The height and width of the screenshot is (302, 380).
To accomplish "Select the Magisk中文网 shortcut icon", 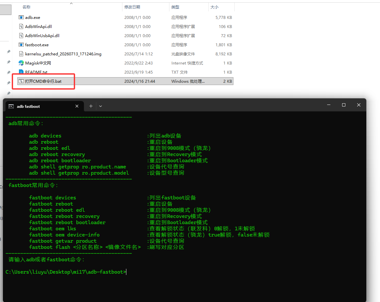I will pos(21,63).
